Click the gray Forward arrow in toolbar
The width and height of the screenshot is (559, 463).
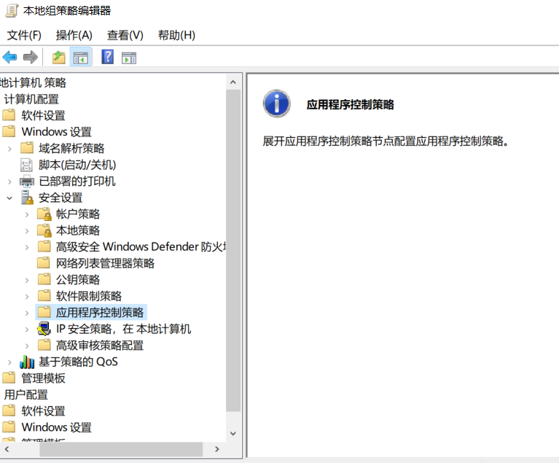point(31,57)
